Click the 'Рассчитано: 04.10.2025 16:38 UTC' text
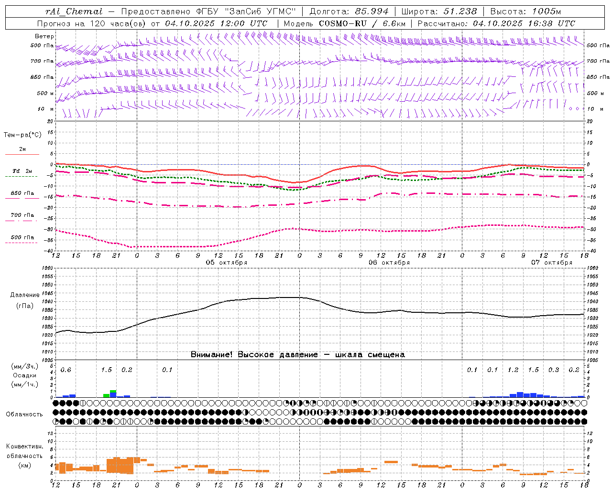 point(496,23)
